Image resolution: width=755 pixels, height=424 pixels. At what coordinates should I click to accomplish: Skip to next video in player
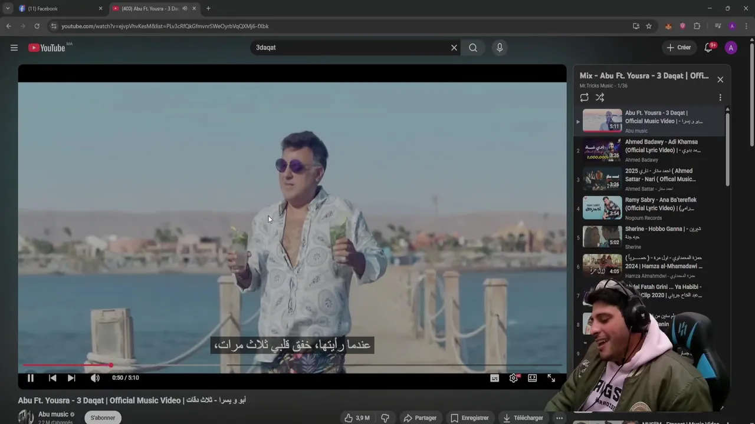71,378
